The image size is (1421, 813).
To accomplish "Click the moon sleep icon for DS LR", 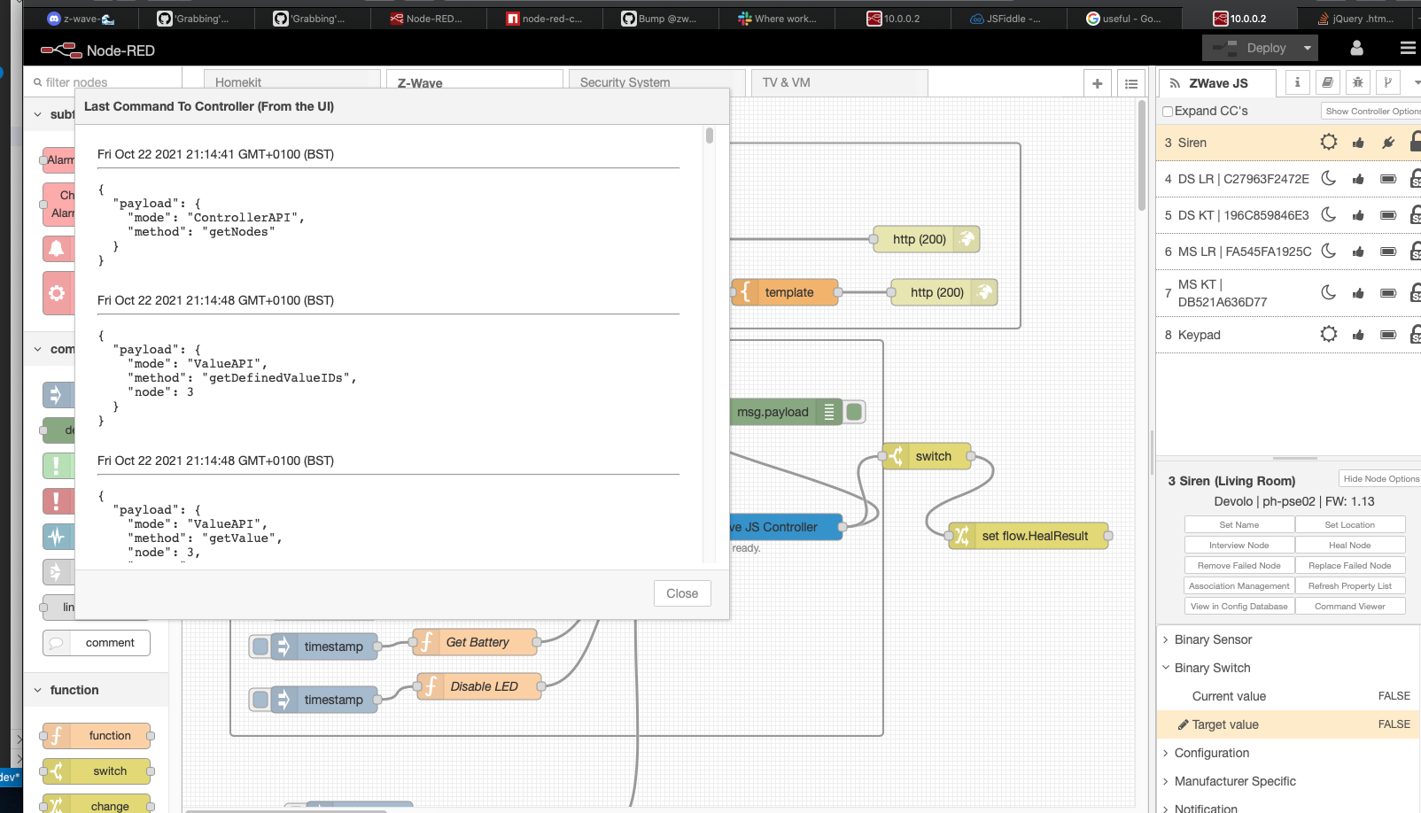I will point(1329,178).
